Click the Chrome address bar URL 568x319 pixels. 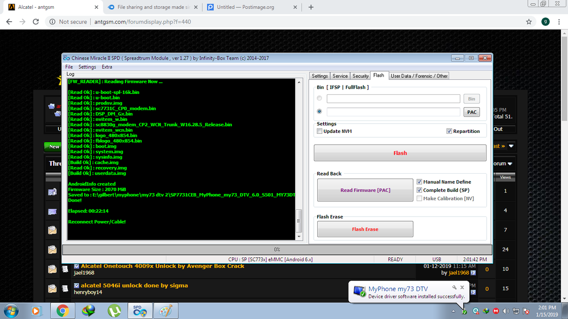coord(142,22)
